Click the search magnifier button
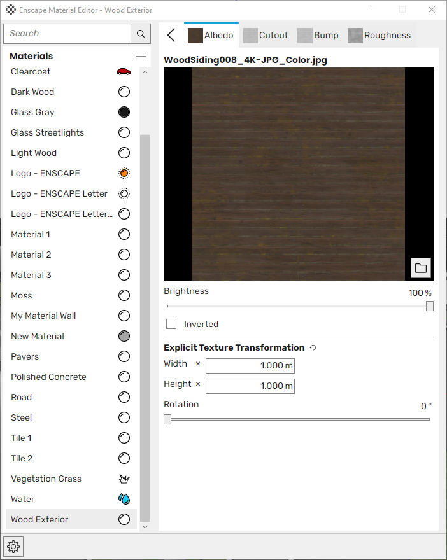 pos(141,34)
